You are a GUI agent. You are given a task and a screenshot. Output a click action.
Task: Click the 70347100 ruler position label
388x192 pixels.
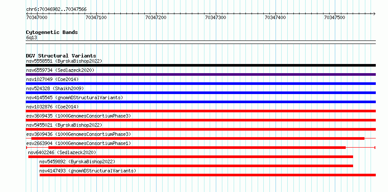coord(96,17)
